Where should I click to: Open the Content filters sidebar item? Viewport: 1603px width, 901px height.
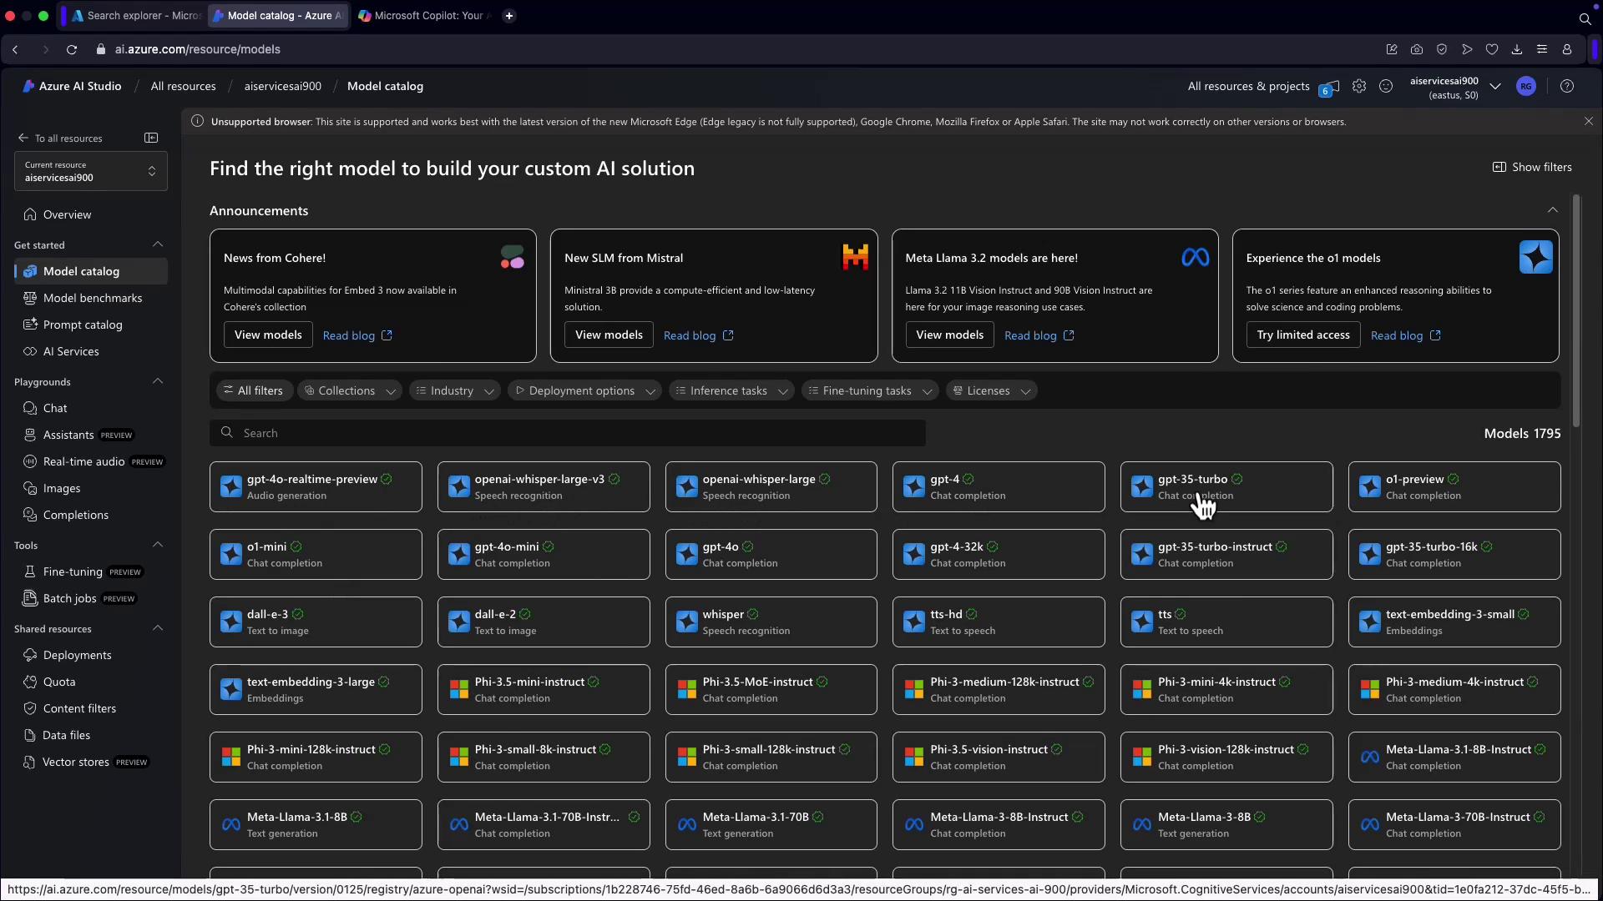79,708
